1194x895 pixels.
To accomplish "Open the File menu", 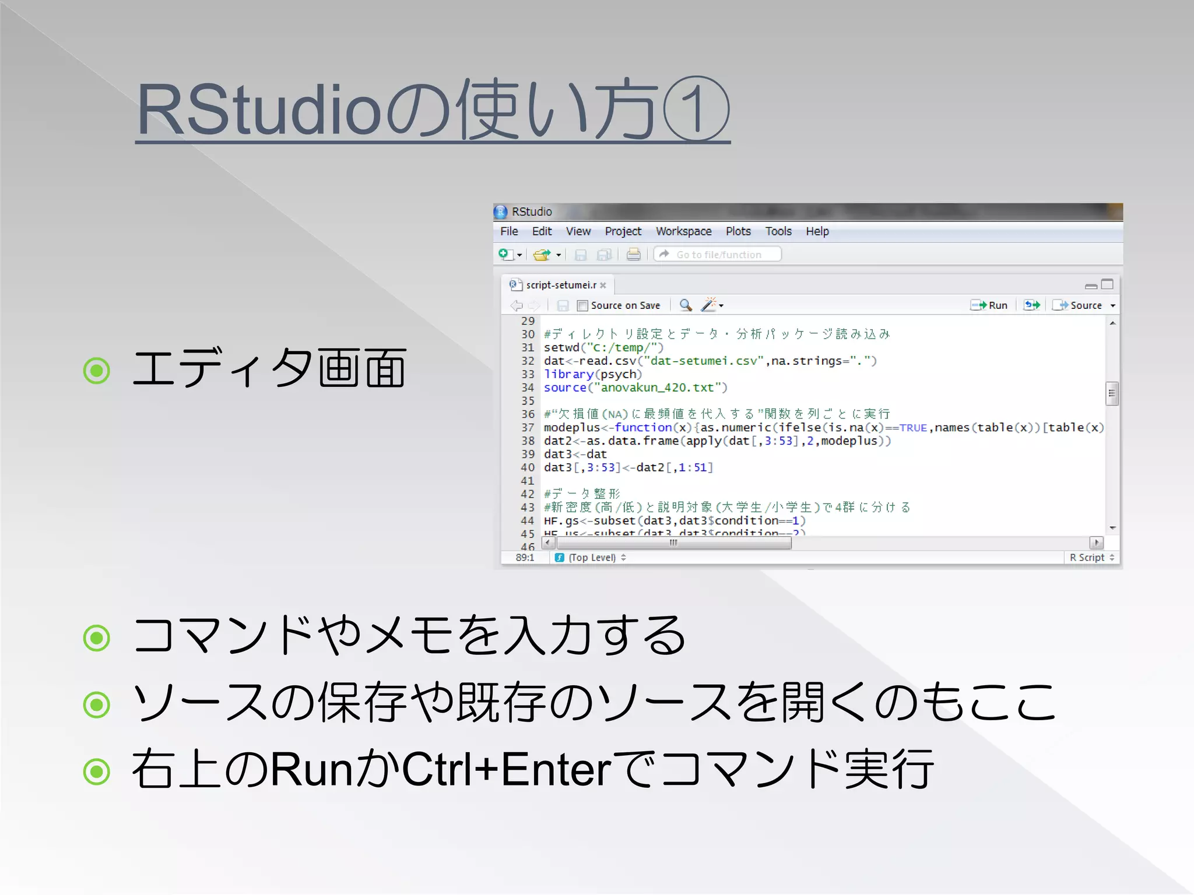I will (x=509, y=231).
